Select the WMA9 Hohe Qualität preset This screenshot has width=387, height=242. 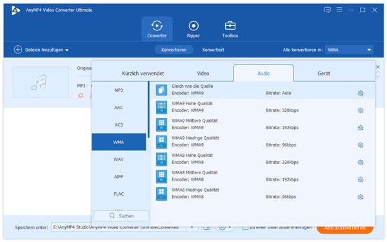[x=263, y=107]
